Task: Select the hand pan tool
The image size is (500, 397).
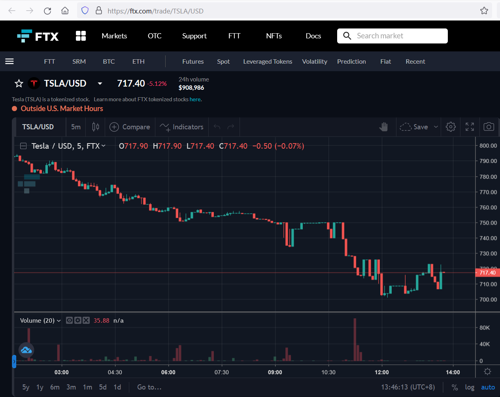Action: pyautogui.click(x=383, y=127)
